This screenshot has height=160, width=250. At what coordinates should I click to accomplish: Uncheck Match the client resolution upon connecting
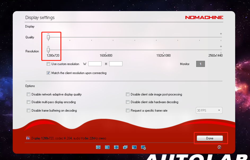(x=48, y=73)
